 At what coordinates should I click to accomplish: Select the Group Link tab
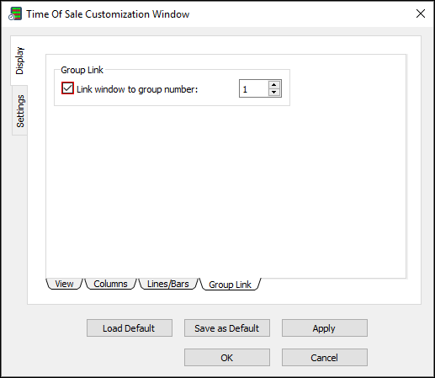click(230, 285)
